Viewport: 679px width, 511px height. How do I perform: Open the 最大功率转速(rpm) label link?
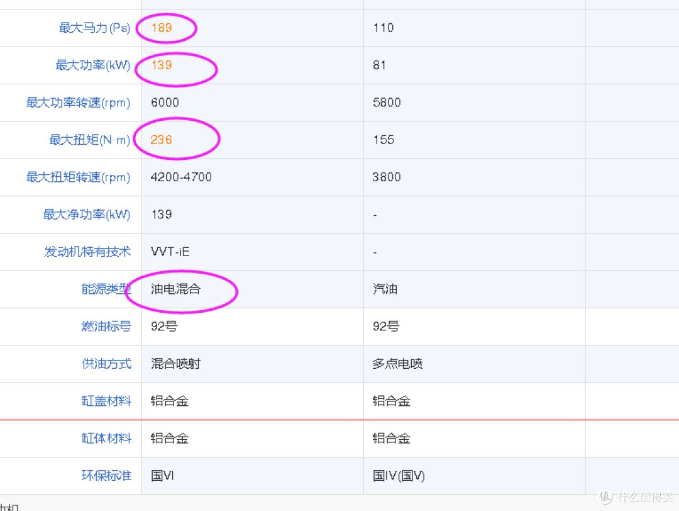pyautogui.click(x=78, y=103)
